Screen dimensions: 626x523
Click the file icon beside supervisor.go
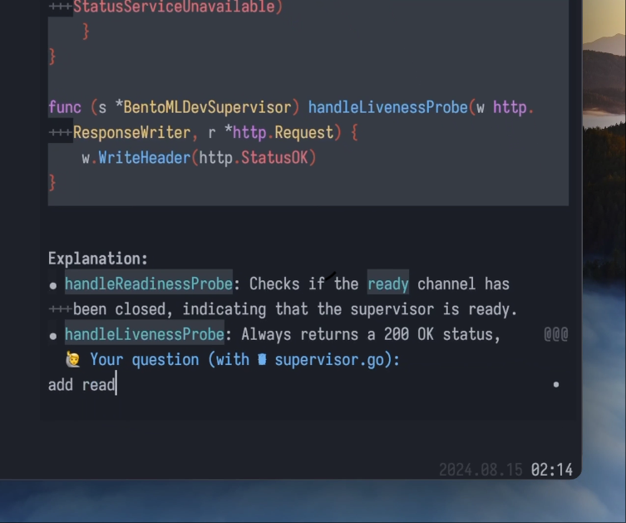263,359
